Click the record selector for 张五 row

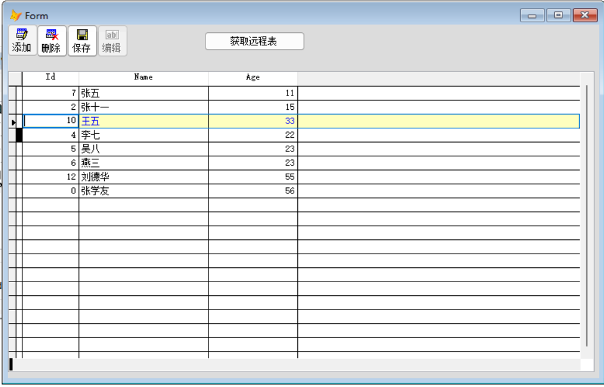pos(12,93)
